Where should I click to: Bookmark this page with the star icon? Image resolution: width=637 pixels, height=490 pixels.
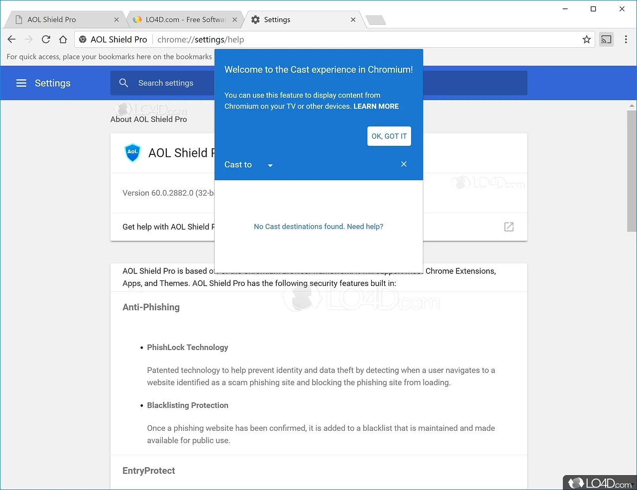[x=587, y=39]
